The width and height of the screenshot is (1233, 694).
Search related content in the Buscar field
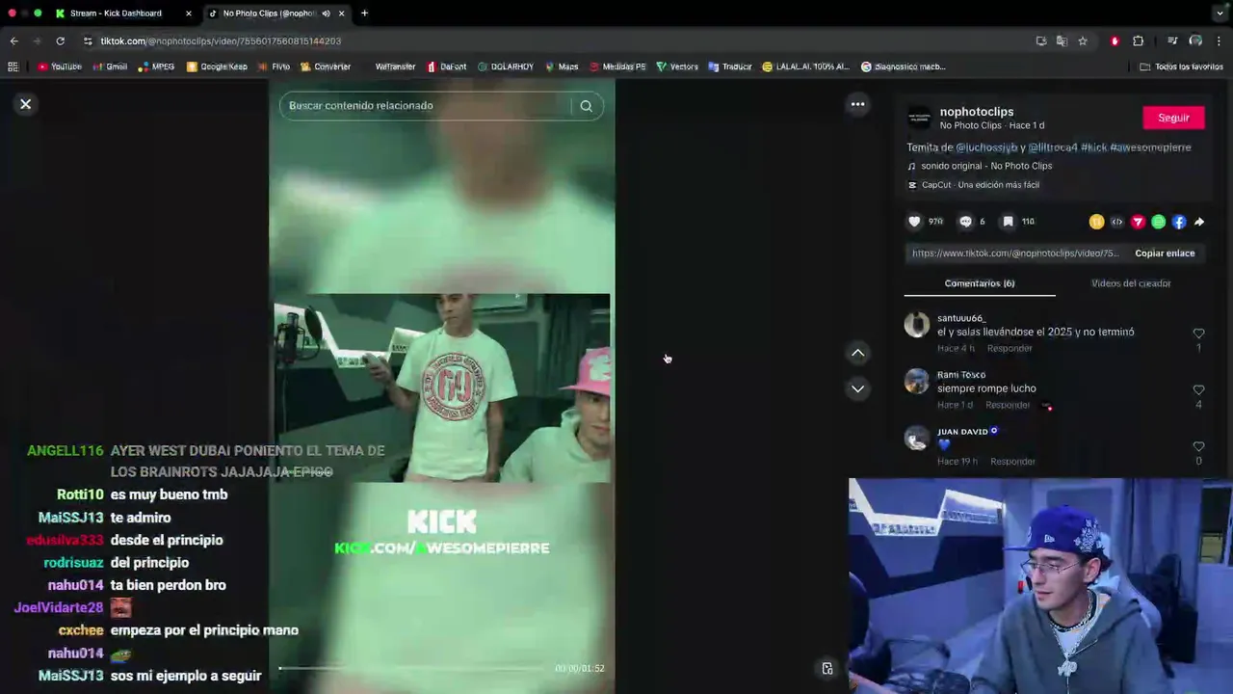[x=426, y=106]
